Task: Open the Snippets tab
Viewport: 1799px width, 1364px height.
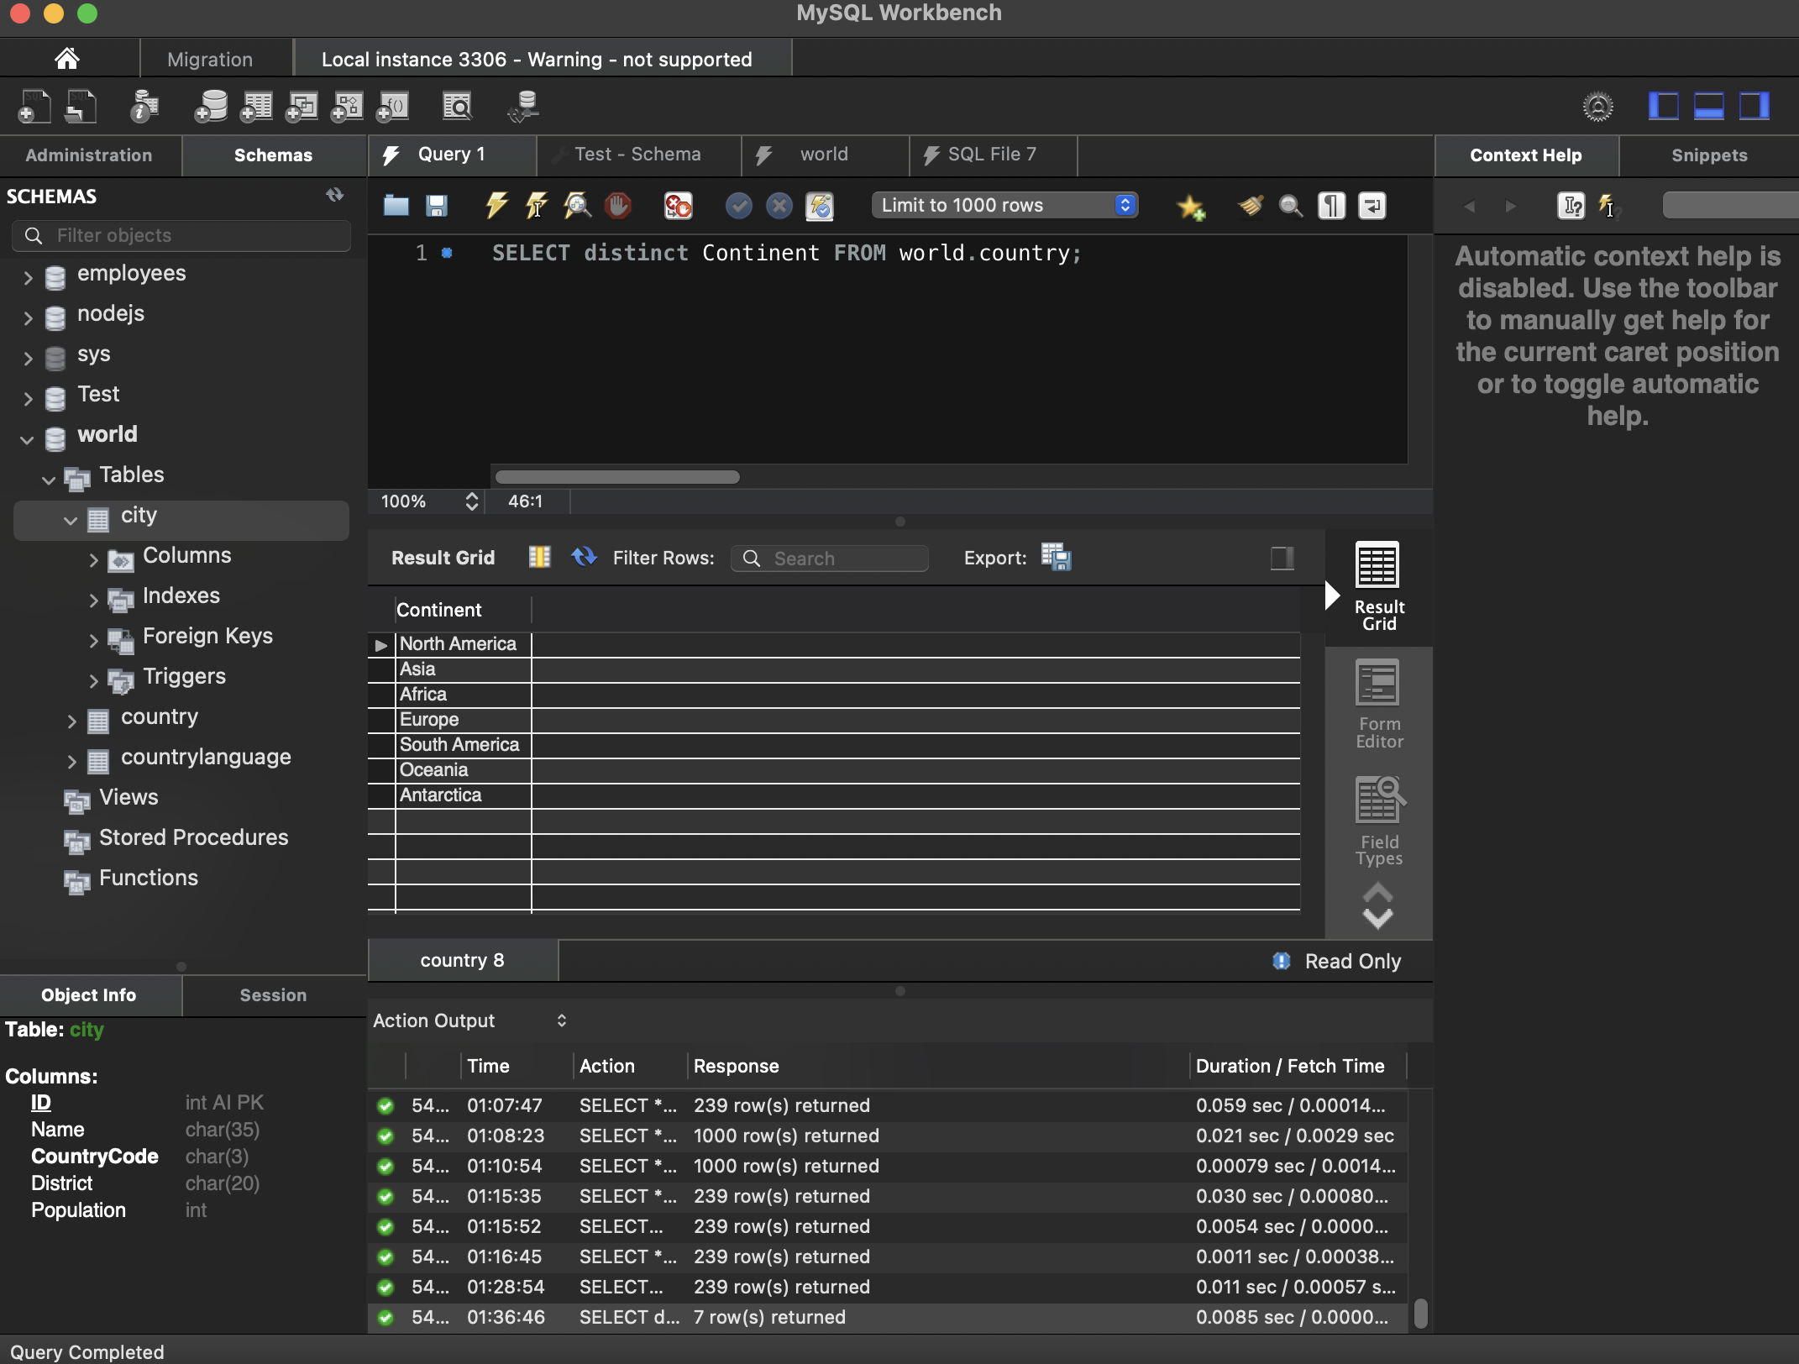Action: tap(1708, 155)
